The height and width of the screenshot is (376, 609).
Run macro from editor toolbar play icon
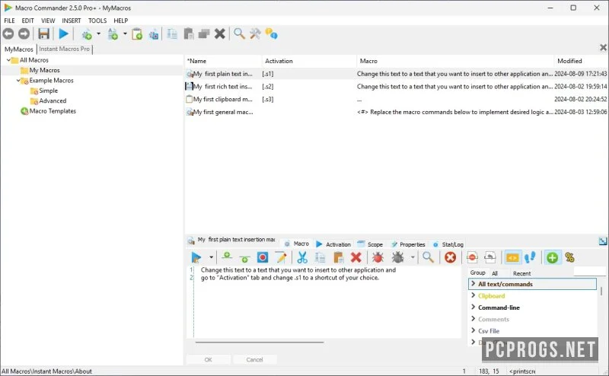pyautogui.click(x=196, y=257)
